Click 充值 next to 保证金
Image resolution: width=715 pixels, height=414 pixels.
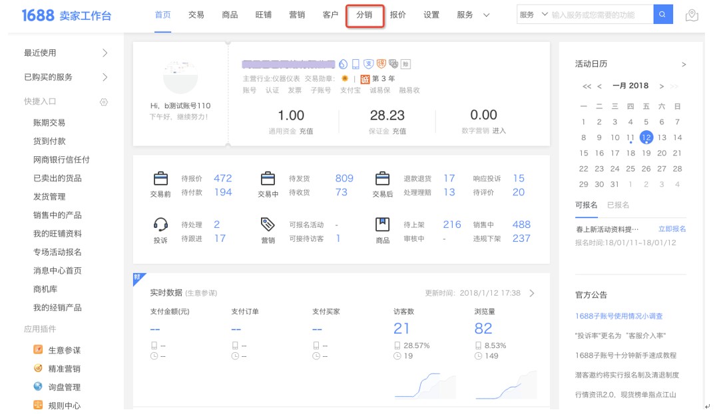[x=399, y=131]
